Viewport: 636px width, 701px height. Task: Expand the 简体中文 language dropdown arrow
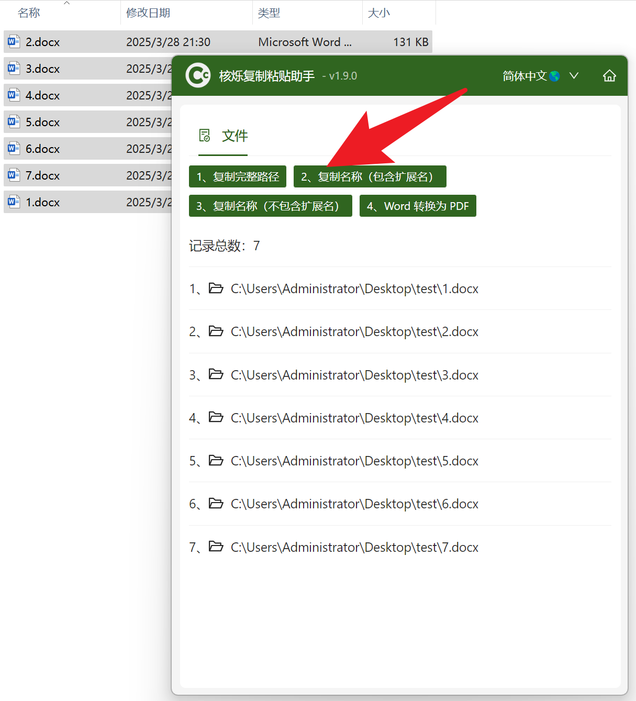pos(574,76)
